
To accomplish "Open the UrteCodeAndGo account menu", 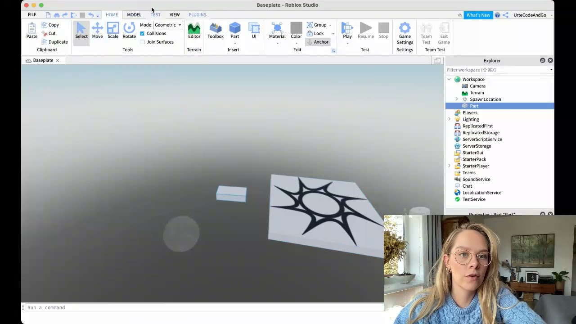I will 533,15.
